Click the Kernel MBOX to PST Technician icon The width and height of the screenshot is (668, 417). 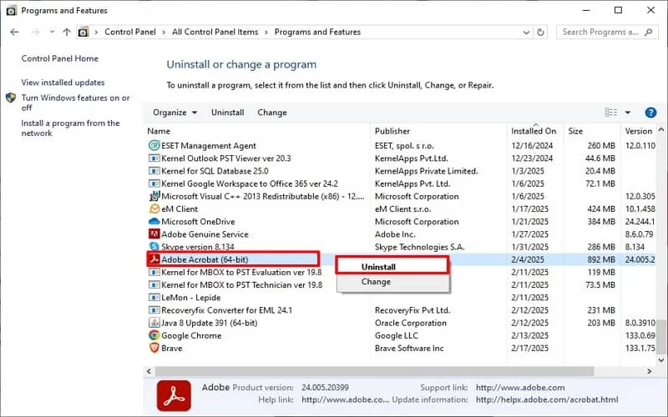pos(154,284)
